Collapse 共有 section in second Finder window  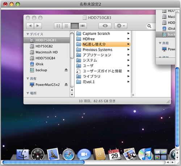pos(160,43)
